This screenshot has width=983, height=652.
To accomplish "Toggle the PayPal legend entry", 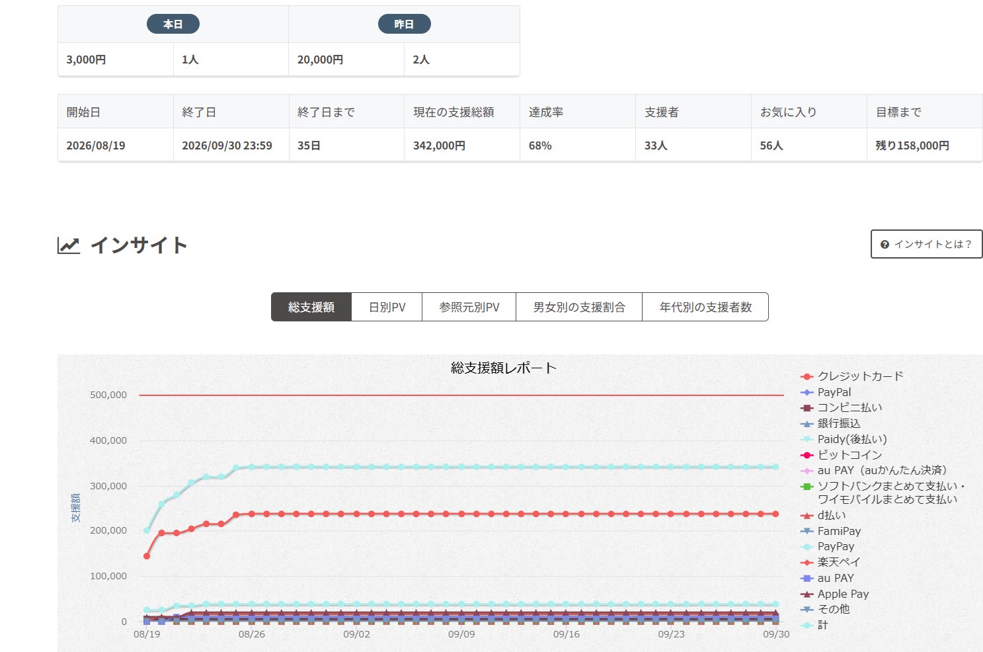I will 826,392.
